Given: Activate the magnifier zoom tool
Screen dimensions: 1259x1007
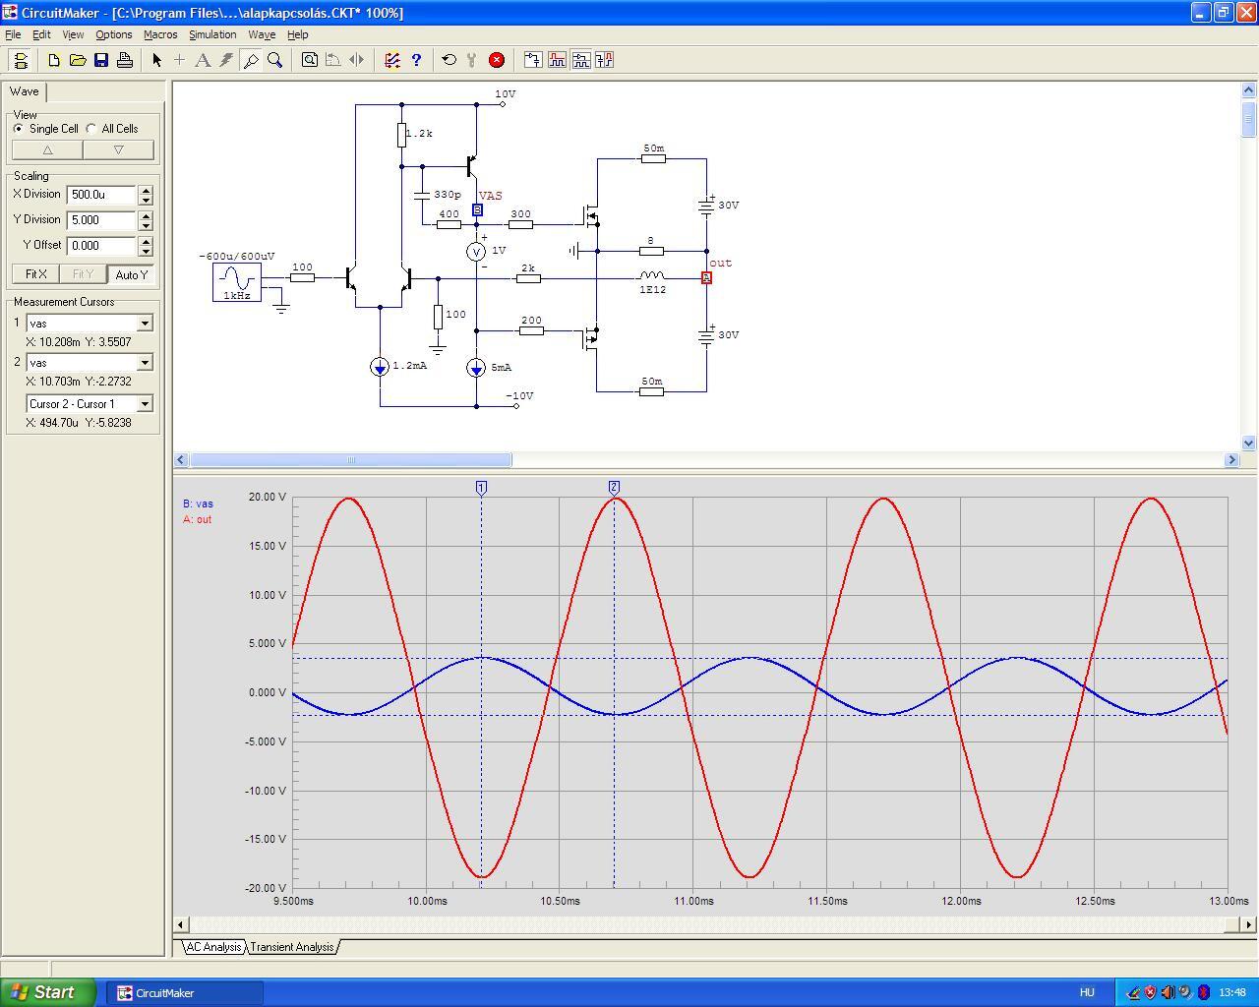Looking at the screenshot, I should [x=275, y=60].
